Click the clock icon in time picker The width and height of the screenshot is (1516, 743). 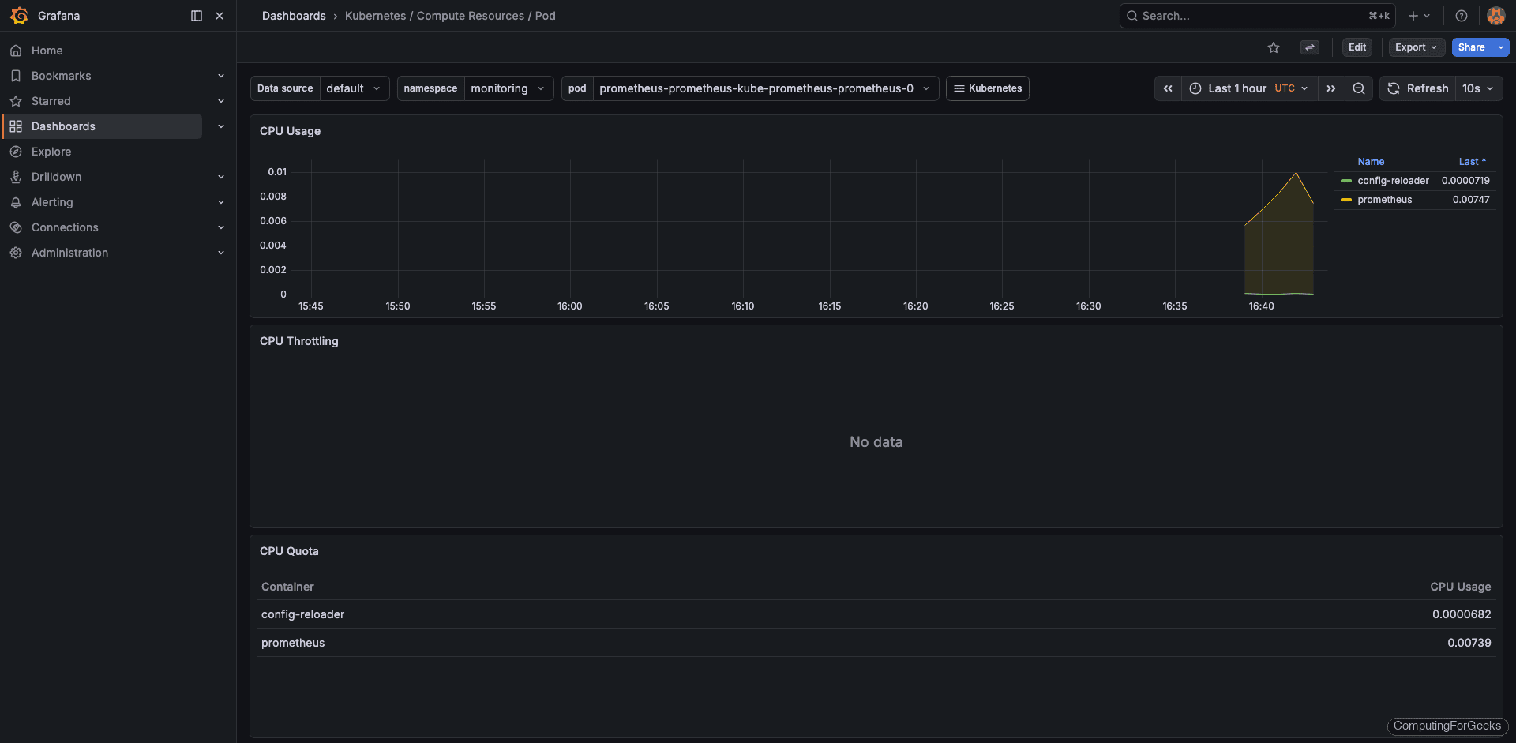click(1195, 88)
